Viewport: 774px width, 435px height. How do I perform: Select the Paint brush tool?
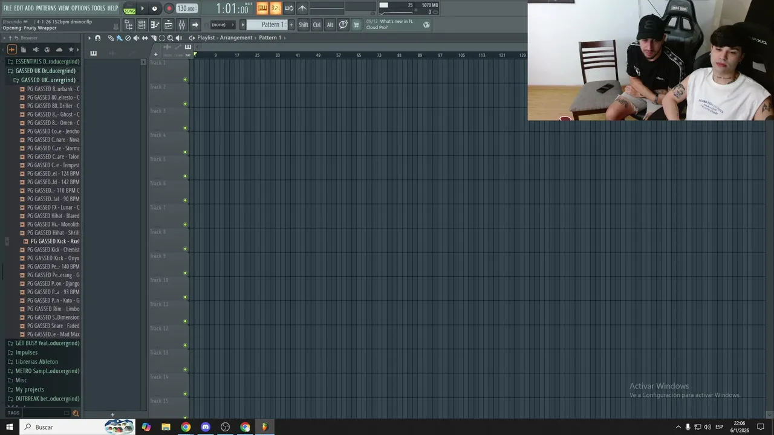pos(119,38)
